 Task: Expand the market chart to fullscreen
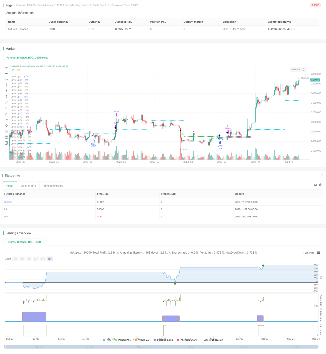304,70
